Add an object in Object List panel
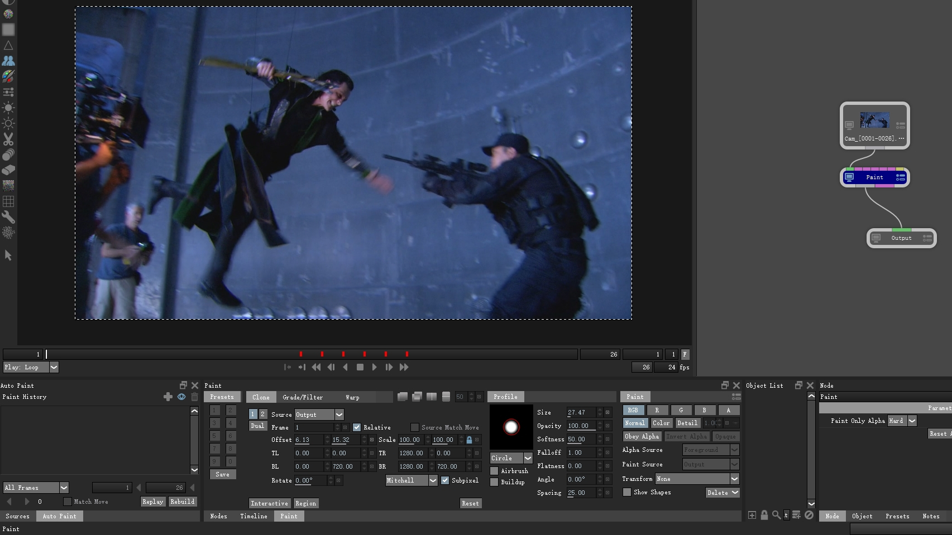 (x=752, y=515)
